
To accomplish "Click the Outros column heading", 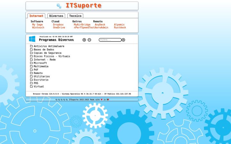I will [x=77, y=21].
